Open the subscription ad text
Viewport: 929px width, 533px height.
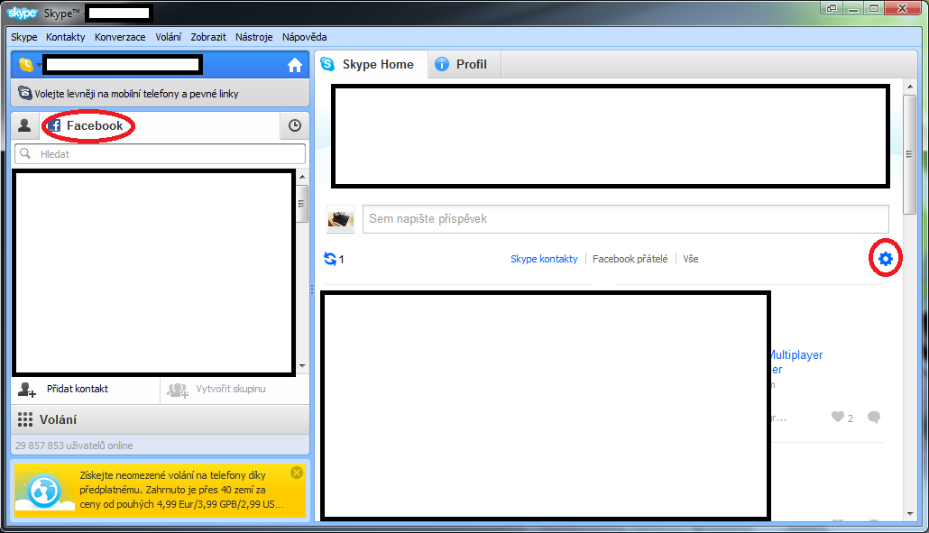(x=181, y=490)
